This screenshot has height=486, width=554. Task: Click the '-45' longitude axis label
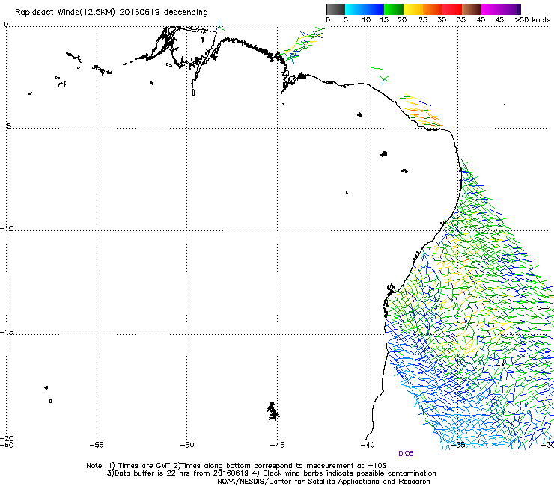pyautogui.click(x=277, y=445)
